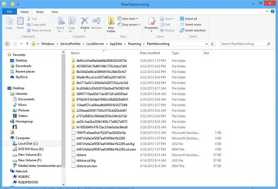The image size is (278, 189).
Task: Collapse the ribbon with the chevron
Action: point(267,11)
